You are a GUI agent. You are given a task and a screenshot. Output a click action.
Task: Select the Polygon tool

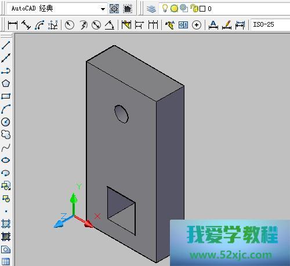coord(6,83)
